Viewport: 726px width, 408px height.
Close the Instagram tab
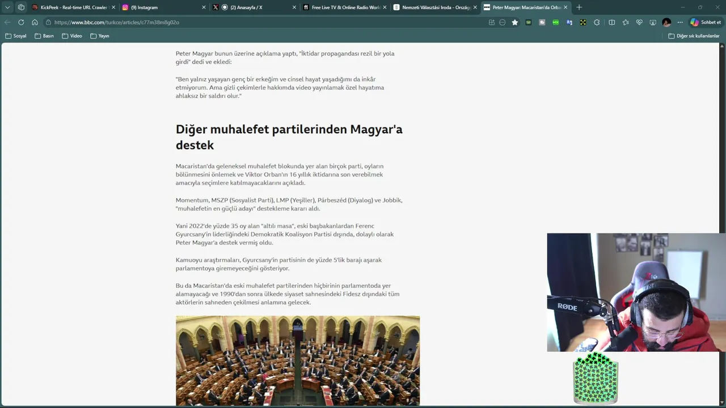[204, 7]
